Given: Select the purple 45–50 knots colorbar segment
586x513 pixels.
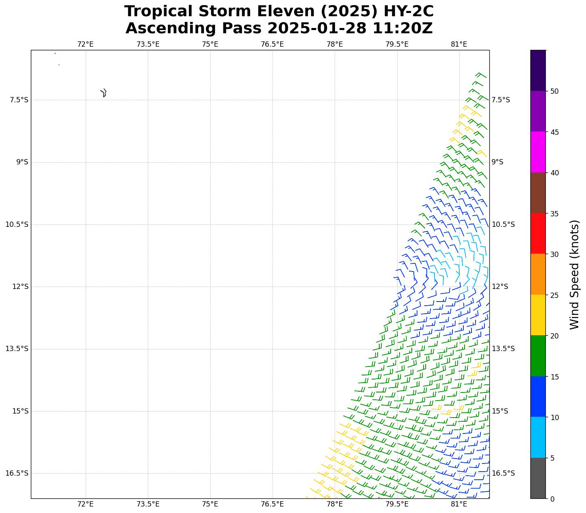Looking at the screenshot, I should point(538,111).
